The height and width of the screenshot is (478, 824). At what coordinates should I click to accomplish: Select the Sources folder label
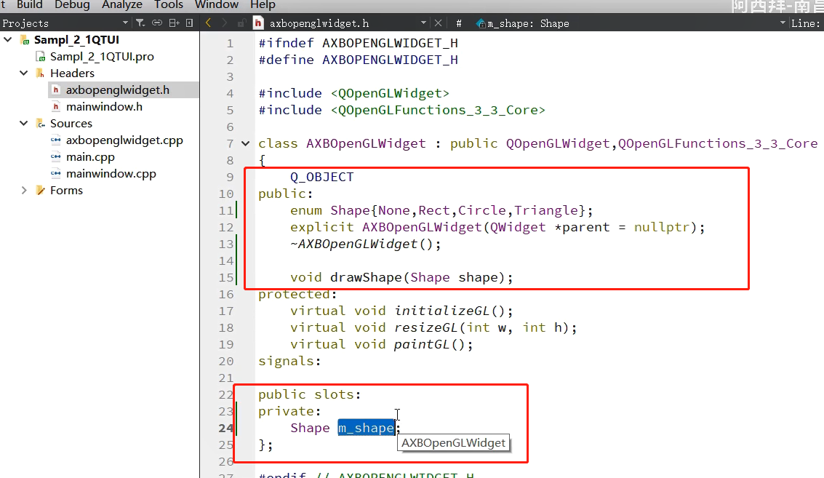coord(71,123)
